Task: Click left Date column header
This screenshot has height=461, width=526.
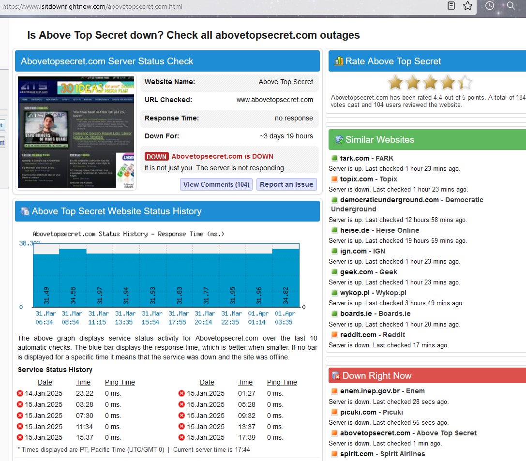Action: pos(45,382)
